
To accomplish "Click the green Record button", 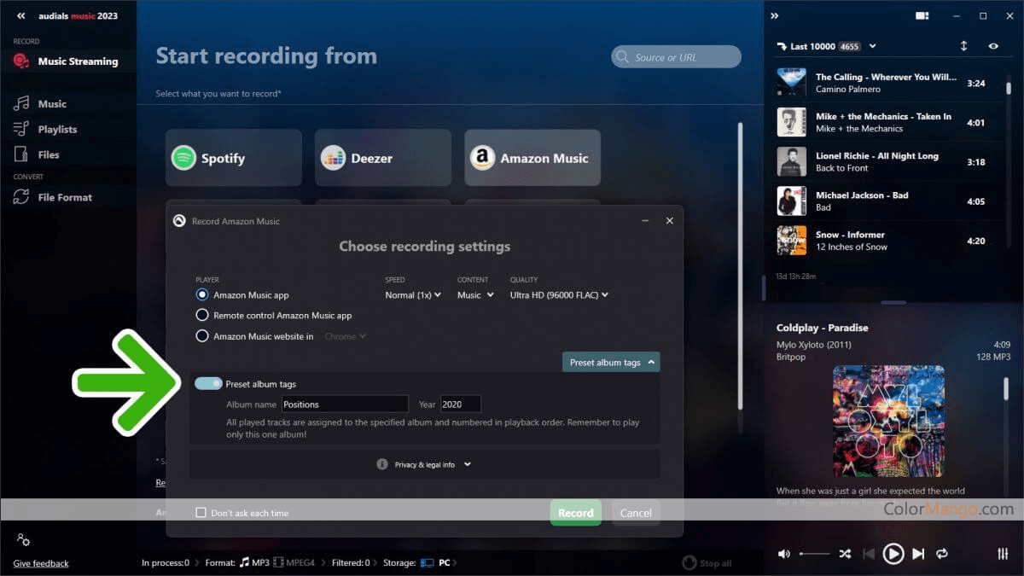I will click(x=575, y=513).
